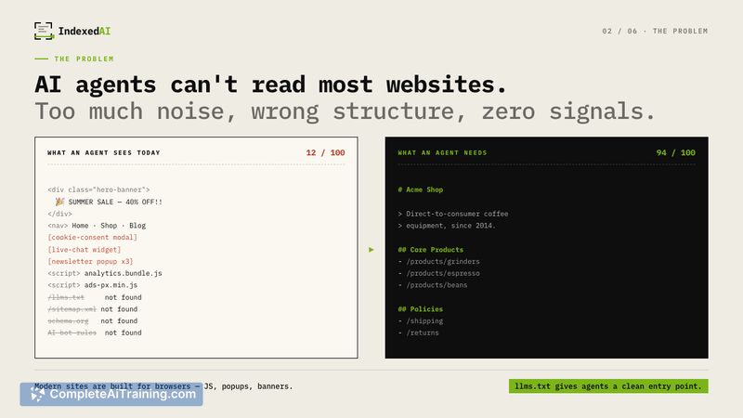Click the struck-through '/llms.txt' entry
Image resolution: width=743 pixels, height=418 pixels.
pyautogui.click(x=66, y=297)
